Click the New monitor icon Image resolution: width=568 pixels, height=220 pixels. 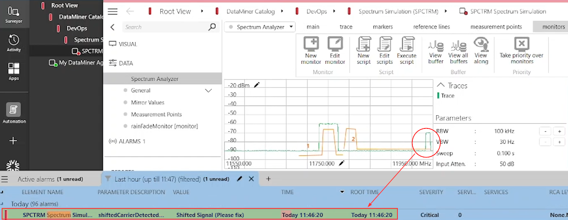click(311, 44)
